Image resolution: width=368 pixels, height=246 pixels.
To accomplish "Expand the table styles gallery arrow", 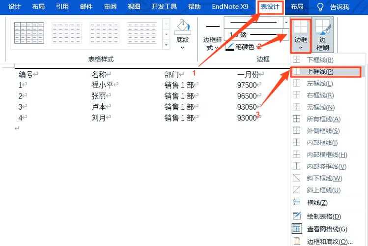I will click(166, 45).
